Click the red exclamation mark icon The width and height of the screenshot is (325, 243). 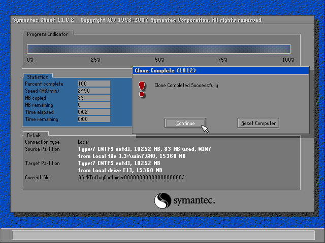point(142,88)
